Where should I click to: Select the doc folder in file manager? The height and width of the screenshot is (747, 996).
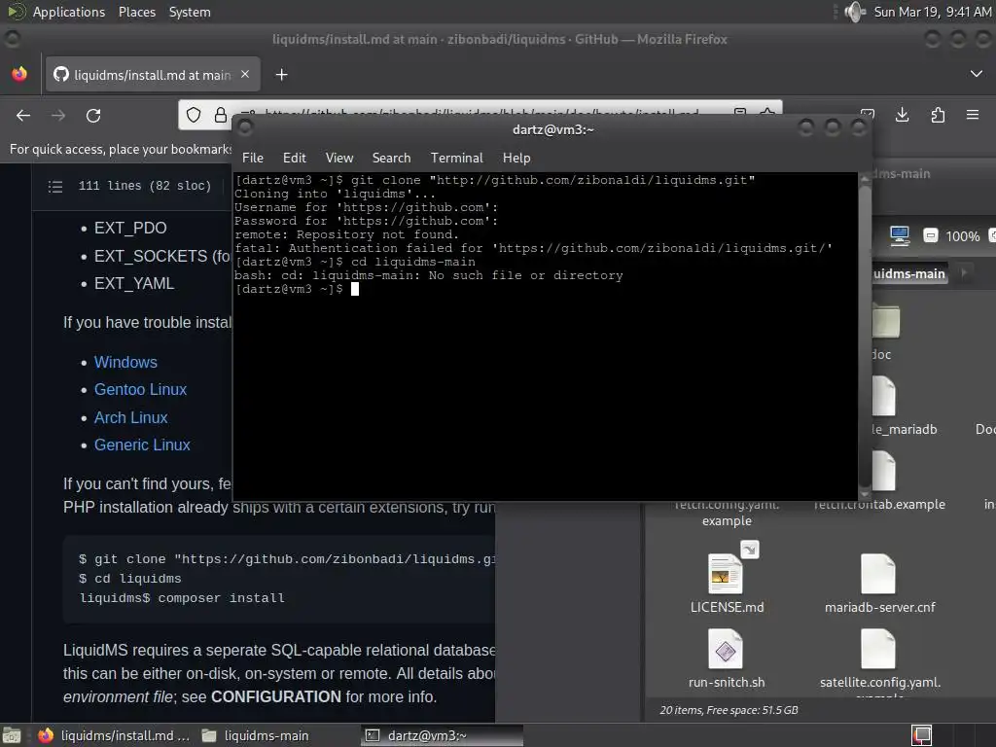point(886,321)
